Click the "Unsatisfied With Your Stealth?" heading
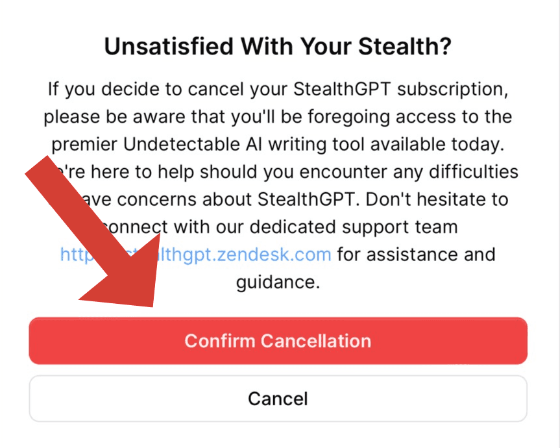560x448 pixels. 278,47
